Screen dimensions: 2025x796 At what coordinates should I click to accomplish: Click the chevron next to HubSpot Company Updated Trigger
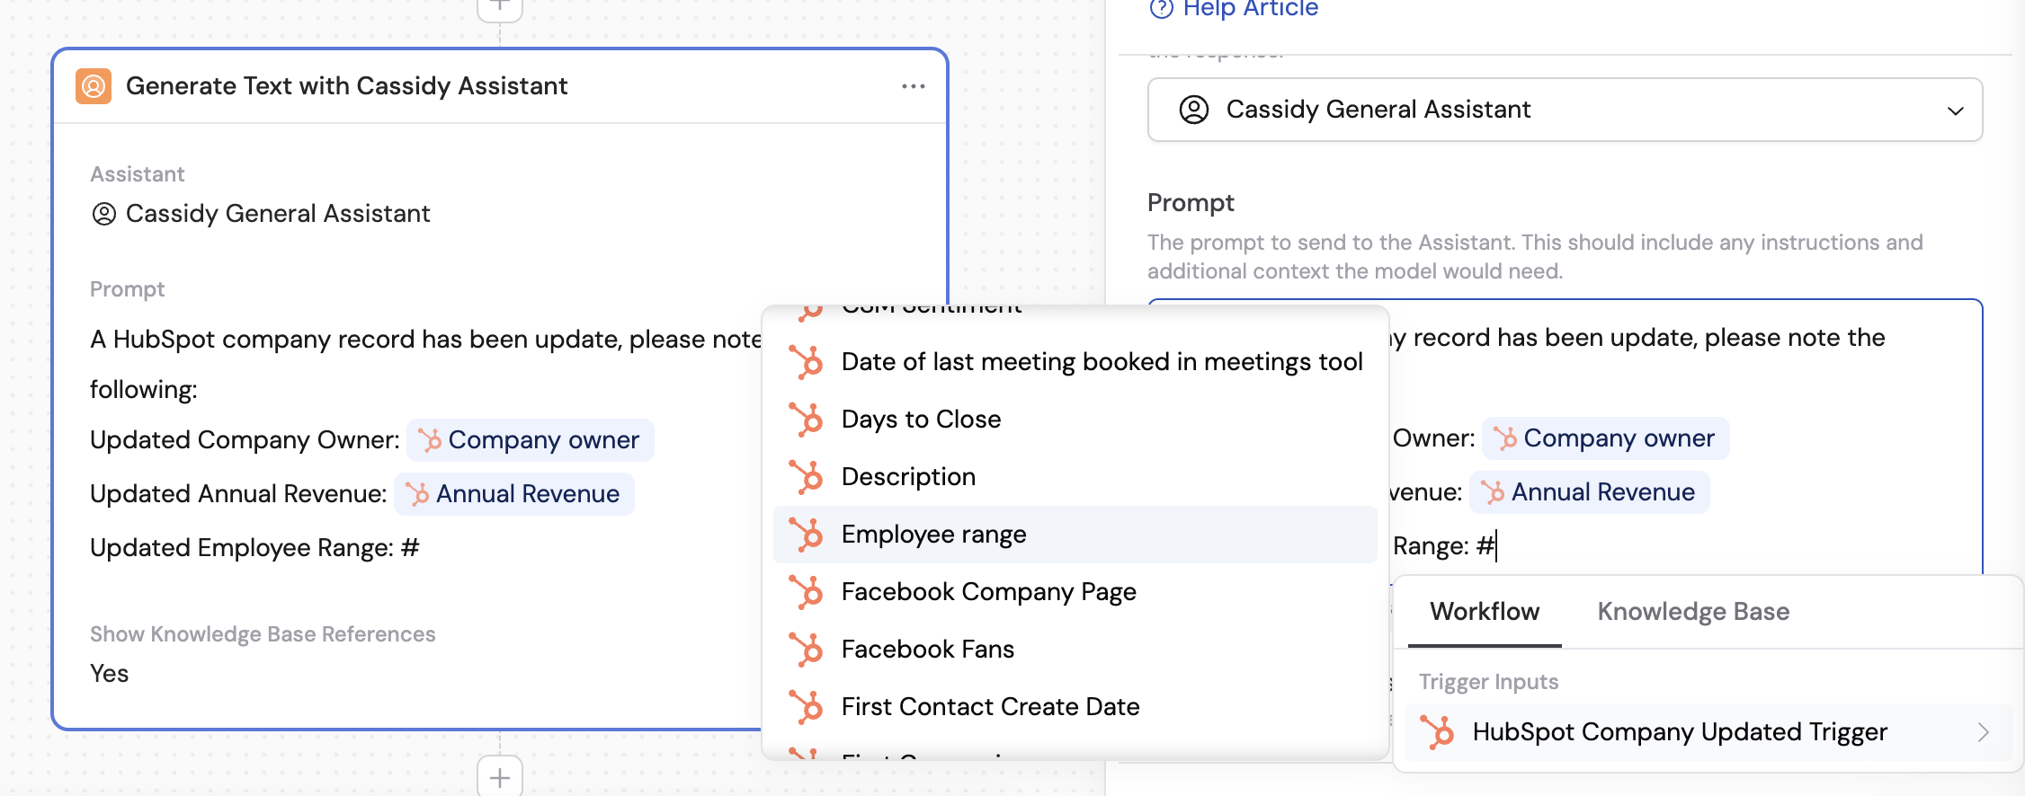[x=1983, y=732]
